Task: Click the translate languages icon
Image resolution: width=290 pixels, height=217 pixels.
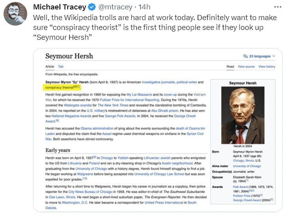Action: pos(245,56)
